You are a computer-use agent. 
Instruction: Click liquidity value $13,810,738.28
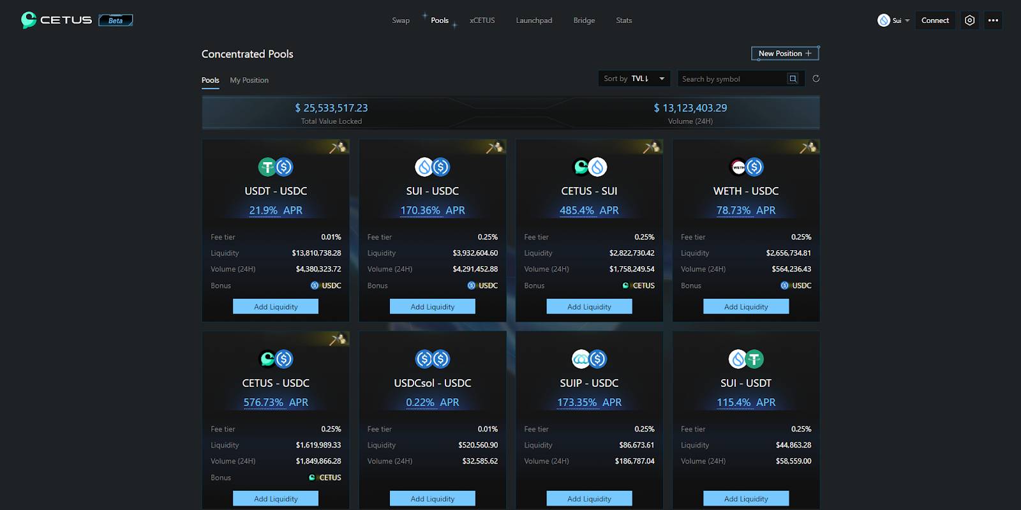pyautogui.click(x=317, y=253)
